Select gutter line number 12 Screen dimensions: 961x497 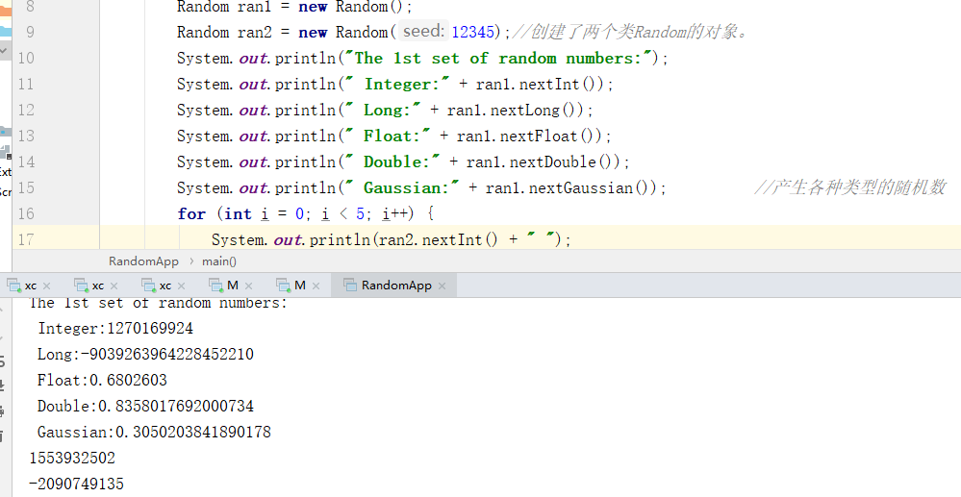click(x=26, y=110)
